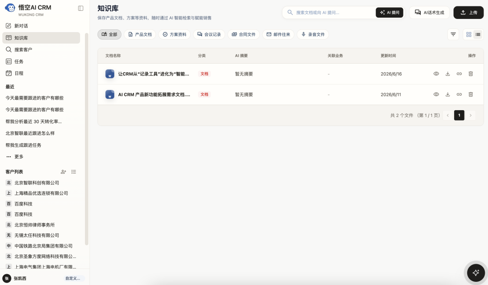Click the add customer icon in 客户列表
This screenshot has height=285, width=488.
tap(64, 172)
